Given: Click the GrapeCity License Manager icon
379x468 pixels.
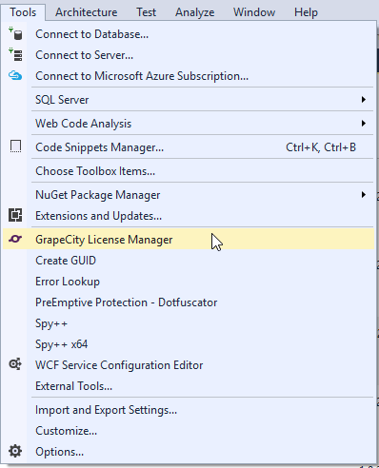Looking at the screenshot, I should point(15,239).
